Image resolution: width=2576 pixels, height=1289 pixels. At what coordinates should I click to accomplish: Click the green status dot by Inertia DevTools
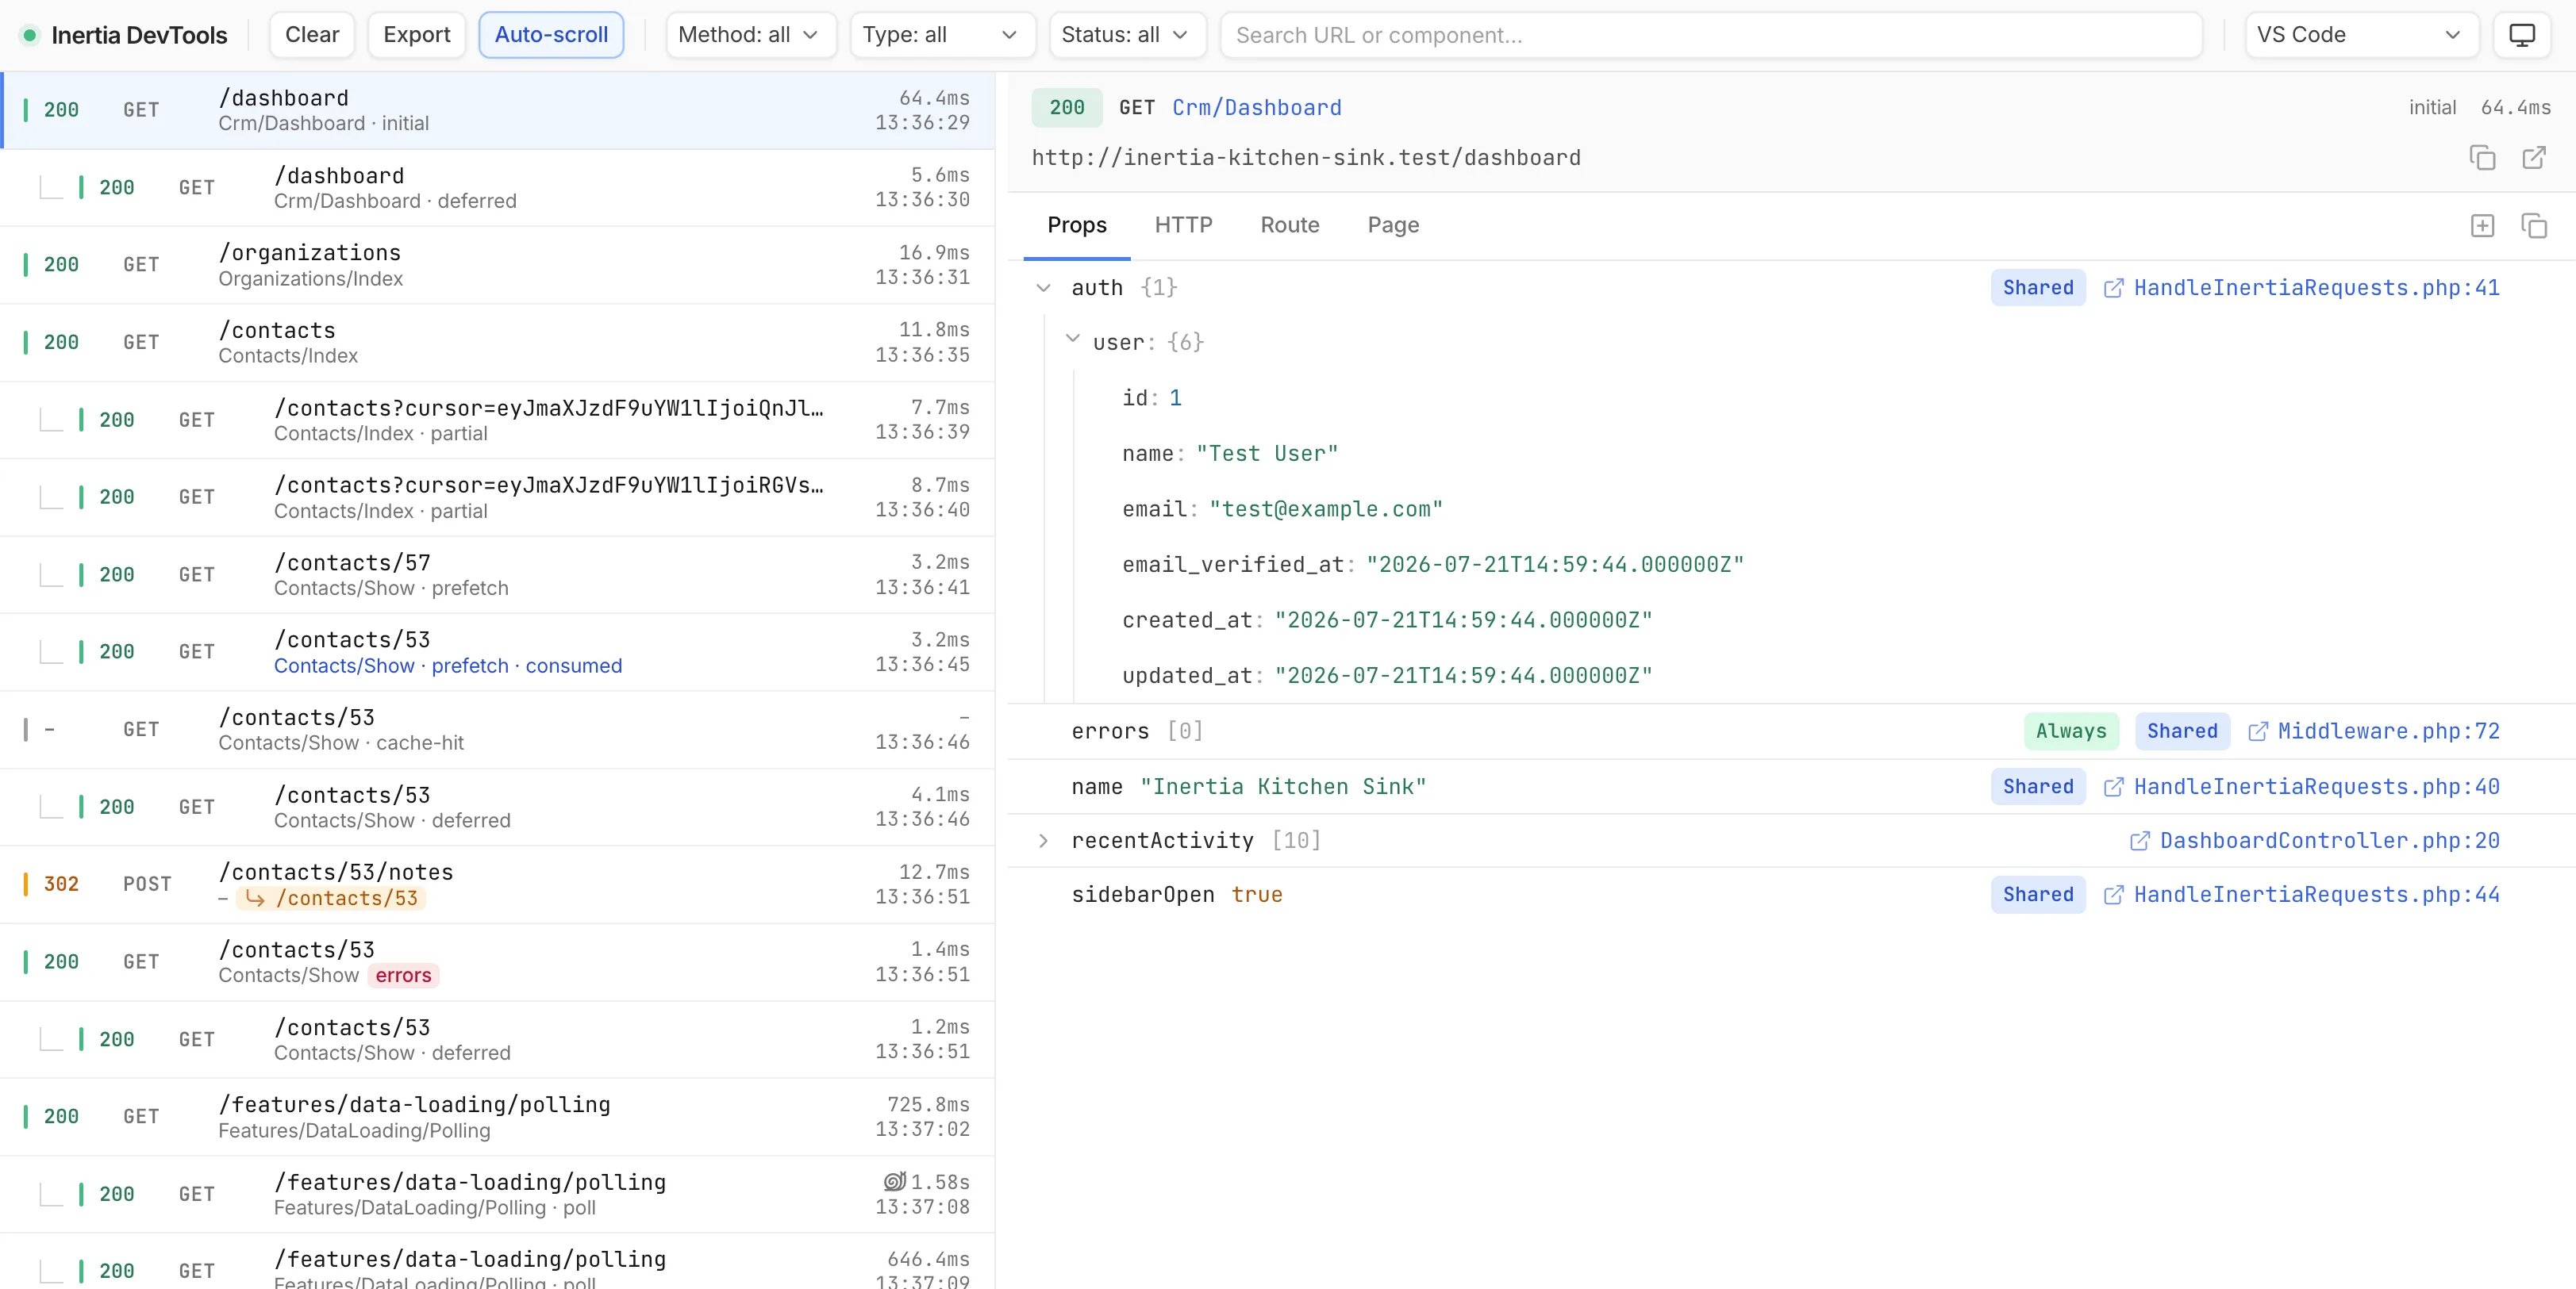click(30, 35)
